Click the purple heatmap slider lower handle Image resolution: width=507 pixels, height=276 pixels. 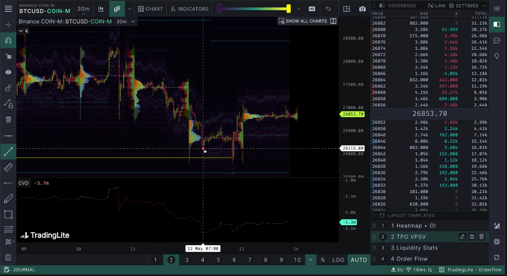[219, 9]
